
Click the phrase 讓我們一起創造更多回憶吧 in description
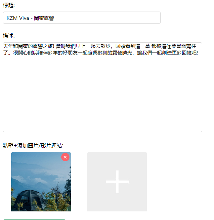tap(167, 53)
